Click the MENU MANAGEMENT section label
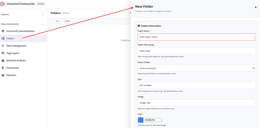The width and height of the screenshot is (260, 128). pos(10,24)
